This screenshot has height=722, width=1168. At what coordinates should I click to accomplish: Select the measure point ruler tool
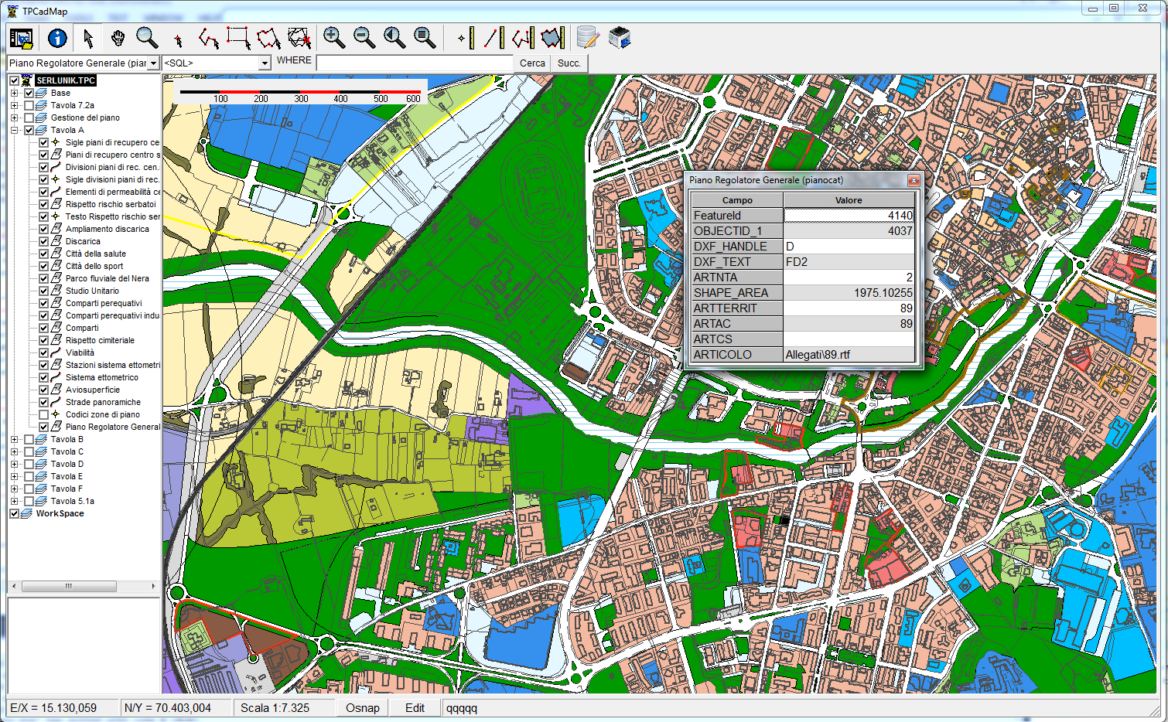tap(466, 38)
